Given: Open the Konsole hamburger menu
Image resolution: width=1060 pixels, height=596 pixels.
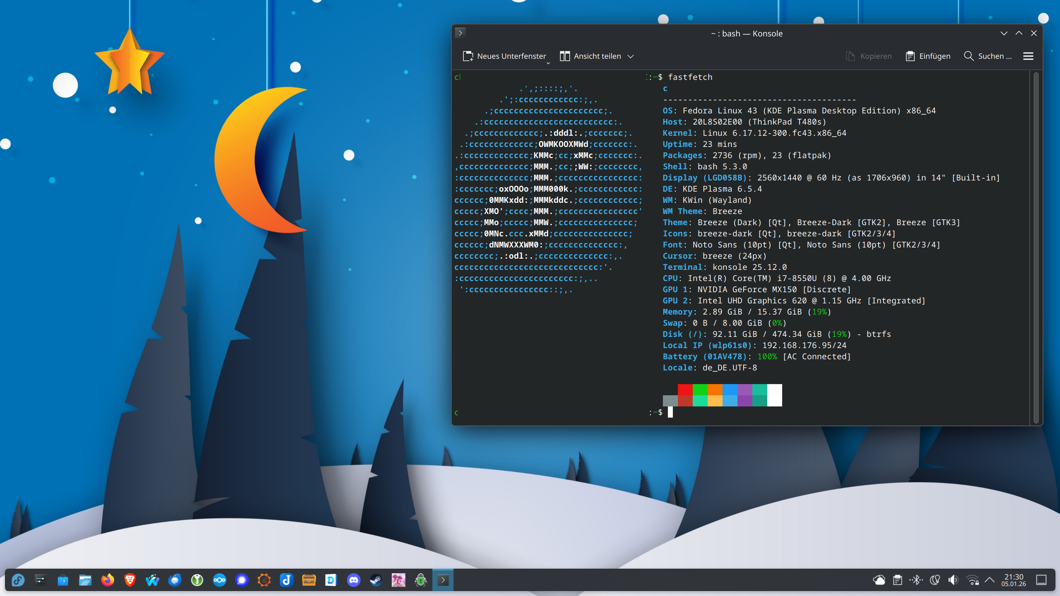Looking at the screenshot, I should [1028, 56].
